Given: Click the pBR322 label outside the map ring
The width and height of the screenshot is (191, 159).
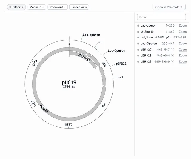Looking at the screenshot, I should coord(121,64).
